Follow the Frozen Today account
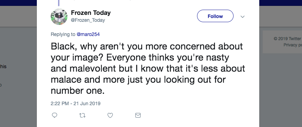Image resolution: width=302 pixels, height=127 pixels. coord(215,16)
